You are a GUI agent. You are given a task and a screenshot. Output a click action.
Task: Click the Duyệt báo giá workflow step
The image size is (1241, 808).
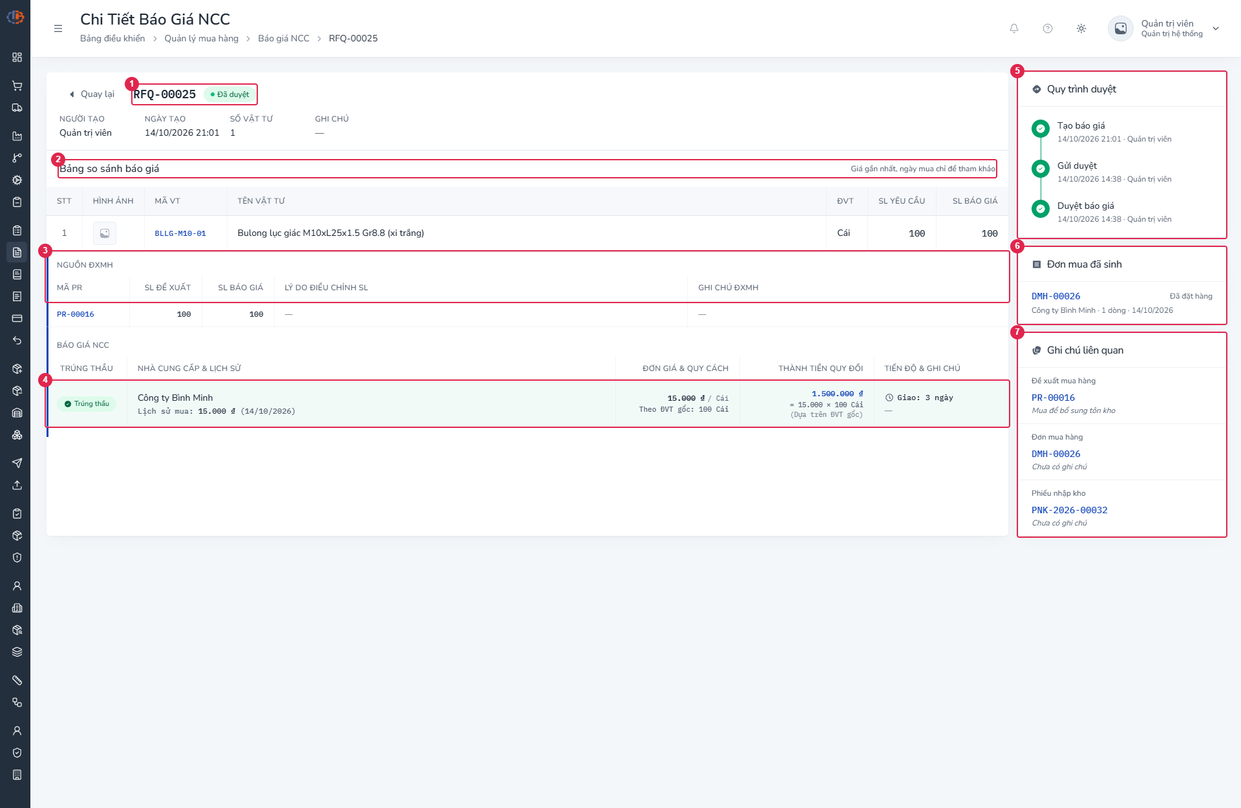(1086, 206)
